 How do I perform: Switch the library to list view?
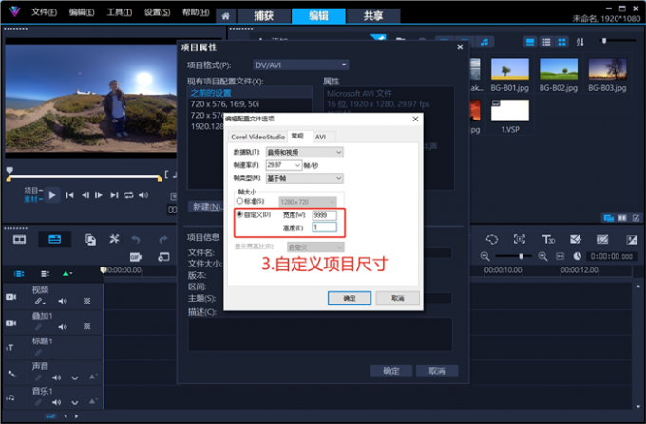coord(546,42)
